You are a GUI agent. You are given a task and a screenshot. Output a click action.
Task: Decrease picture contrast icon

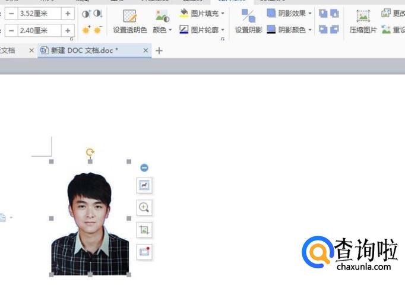97,14
